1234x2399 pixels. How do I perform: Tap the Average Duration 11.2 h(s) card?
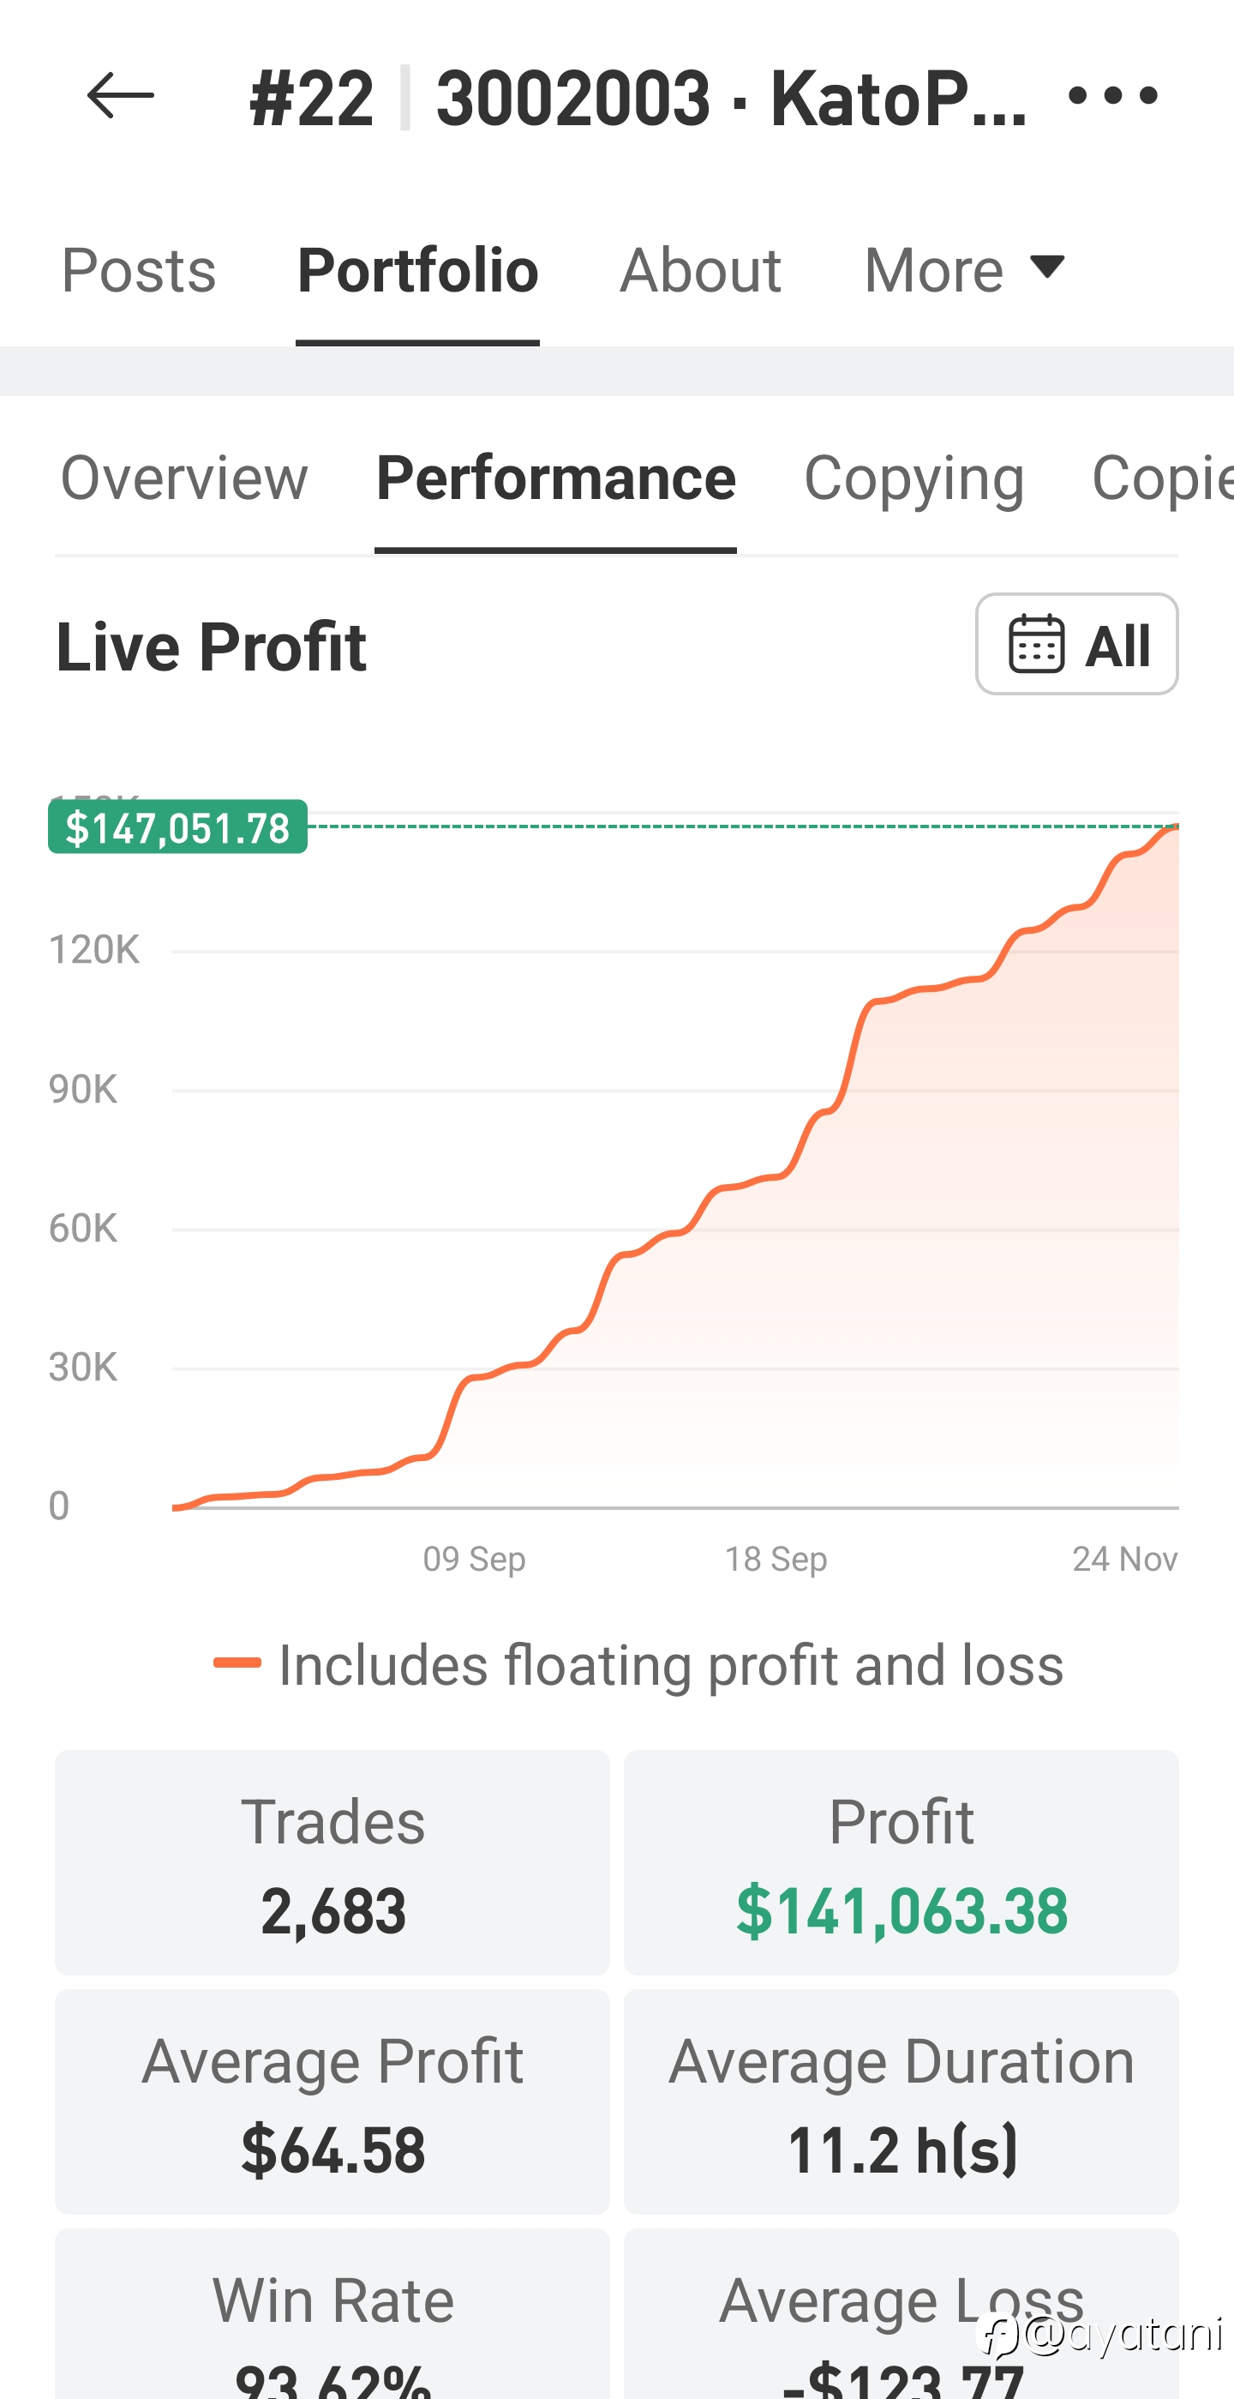click(901, 2102)
